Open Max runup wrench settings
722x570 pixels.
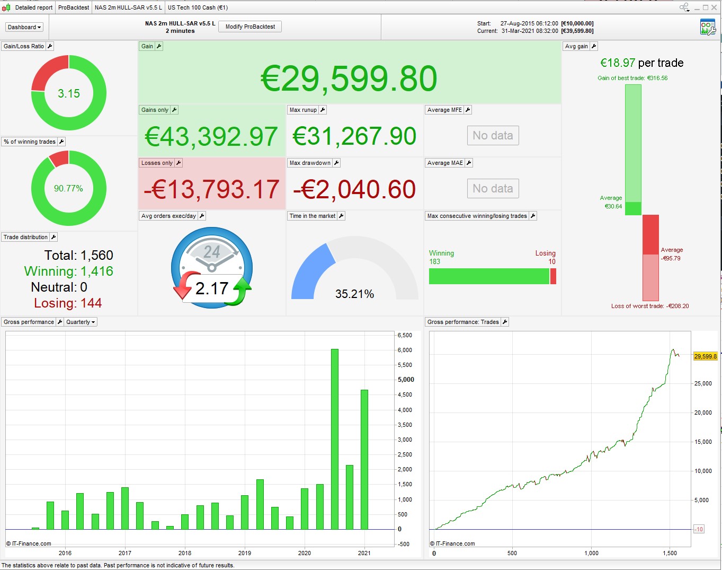tap(323, 110)
